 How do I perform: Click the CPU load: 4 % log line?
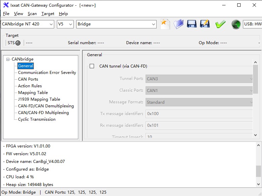coord(18,177)
